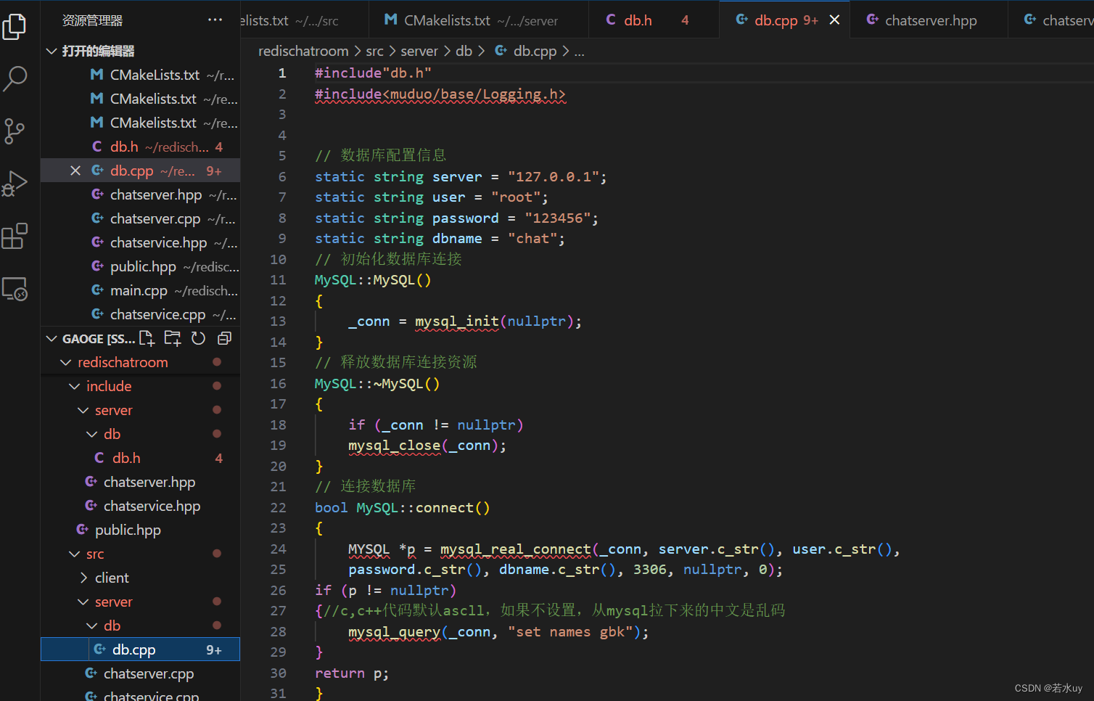Click the New Folder icon in GAOGE section
The height and width of the screenshot is (701, 1094).
pyautogui.click(x=173, y=338)
